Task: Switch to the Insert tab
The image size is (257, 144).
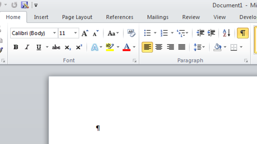Action: click(41, 17)
